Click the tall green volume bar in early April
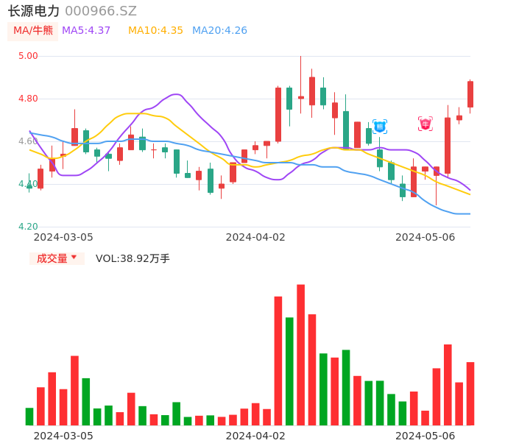The image size is (505, 446). tap(289, 371)
